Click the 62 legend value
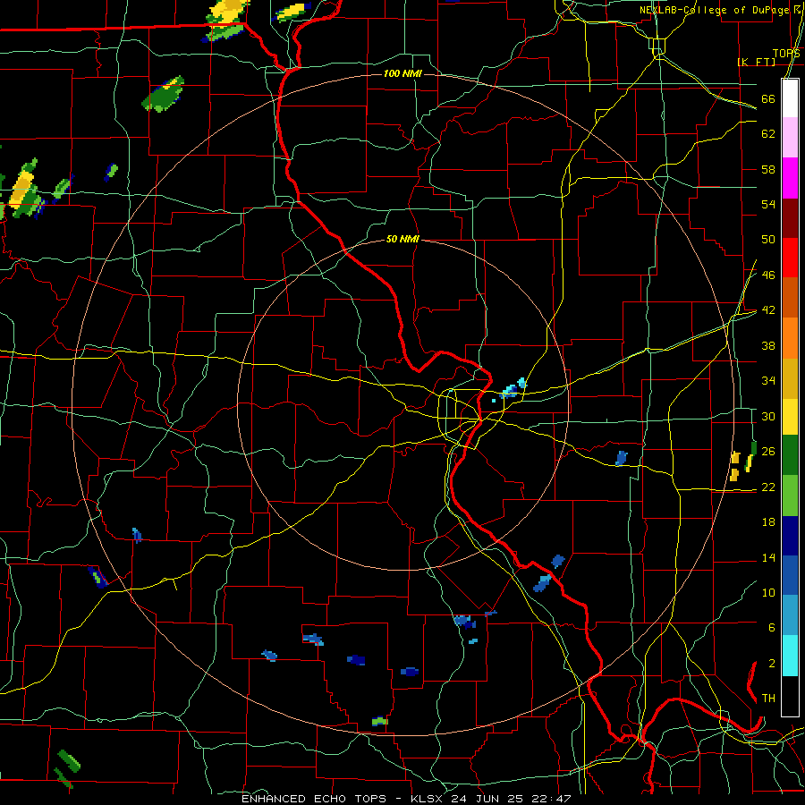The width and height of the screenshot is (805, 805). [768, 134]
